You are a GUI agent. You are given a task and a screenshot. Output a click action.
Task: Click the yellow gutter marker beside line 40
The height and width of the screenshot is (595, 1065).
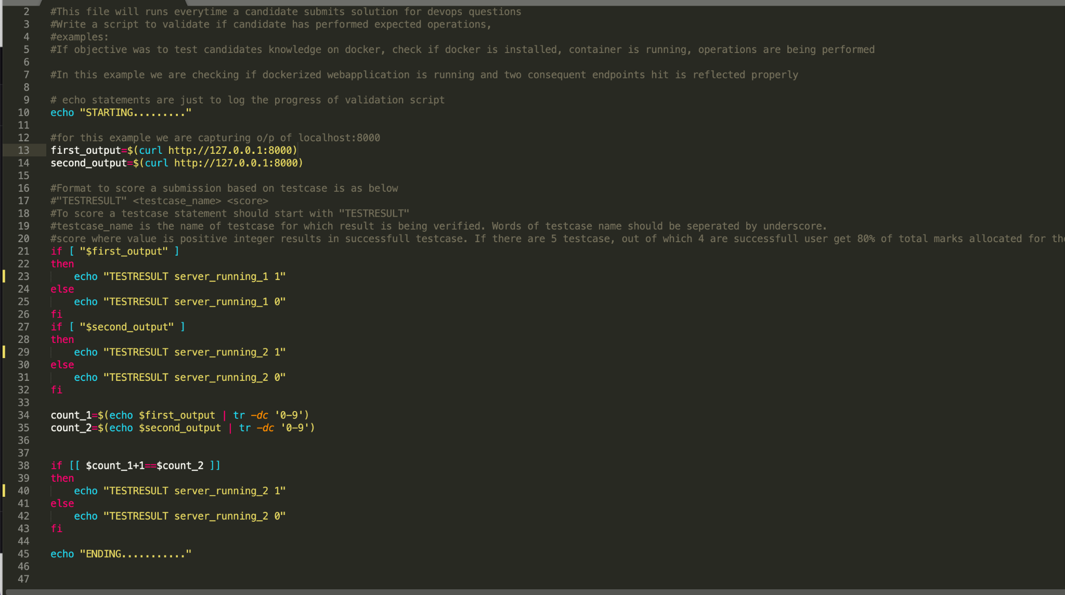(4, 491)
